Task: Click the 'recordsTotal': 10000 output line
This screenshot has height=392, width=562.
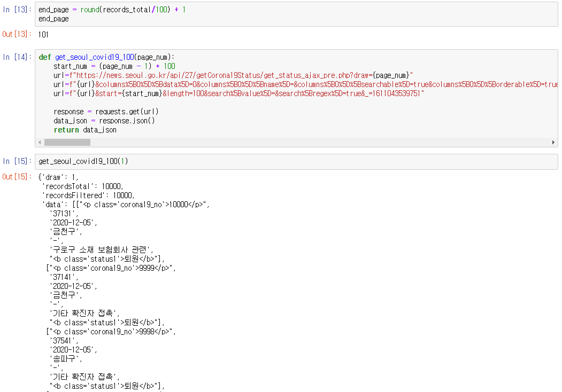Action: coord(83,186)
